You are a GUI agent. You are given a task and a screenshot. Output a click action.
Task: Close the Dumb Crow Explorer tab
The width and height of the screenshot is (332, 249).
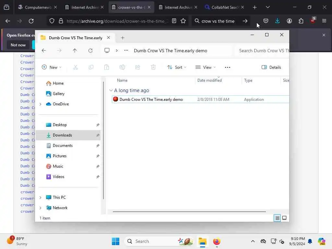(x=108, y=38)
